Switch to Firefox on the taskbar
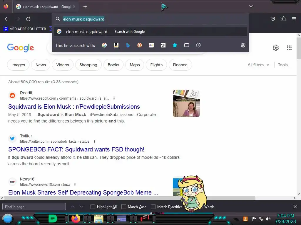301x225 pixels. tap(76, 219)
